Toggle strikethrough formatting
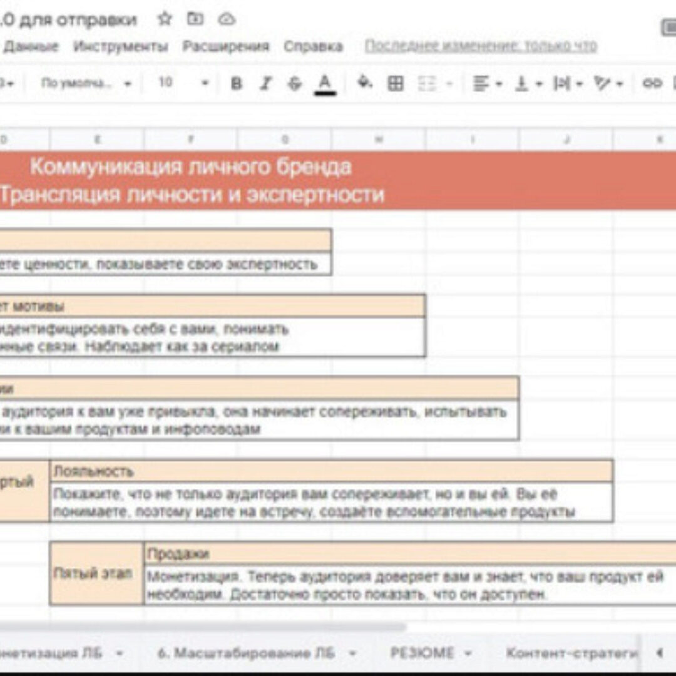The height and width of the screenshot is (676, 676). (x=295, y=83)
